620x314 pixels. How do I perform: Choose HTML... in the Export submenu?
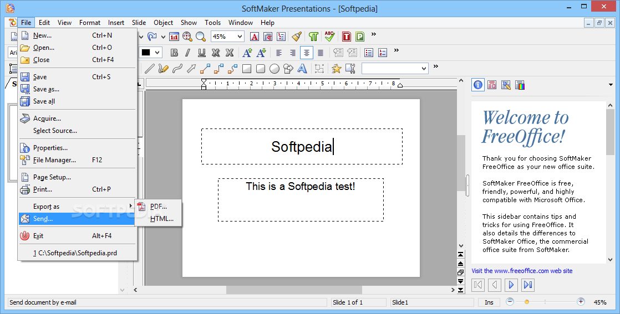158,218
